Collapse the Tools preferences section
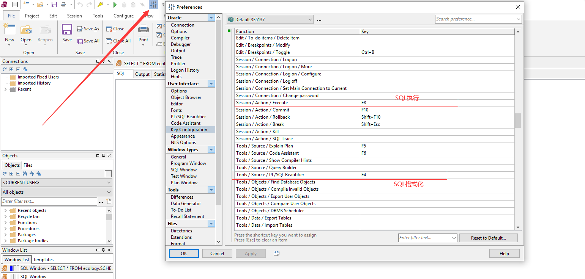The height and width of the screenshot is (279, 585). coord(211,190)
